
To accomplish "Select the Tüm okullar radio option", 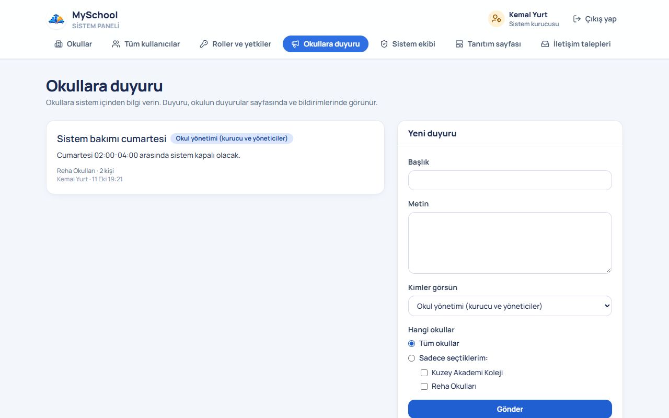I will pos(412,343).
